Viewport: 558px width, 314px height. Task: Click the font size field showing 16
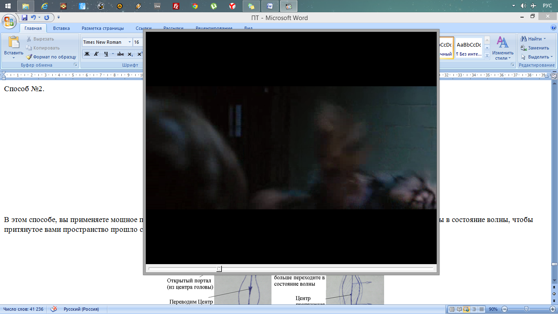pyautogui.click(x=138, y=42)
